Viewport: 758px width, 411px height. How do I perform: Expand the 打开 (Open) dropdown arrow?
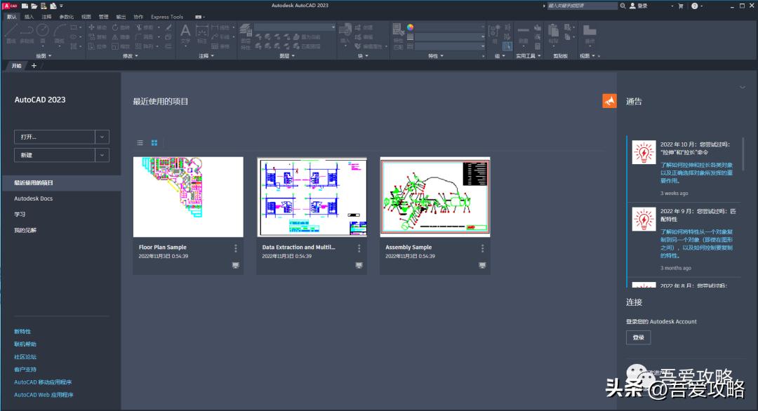(x=102, y=137)
